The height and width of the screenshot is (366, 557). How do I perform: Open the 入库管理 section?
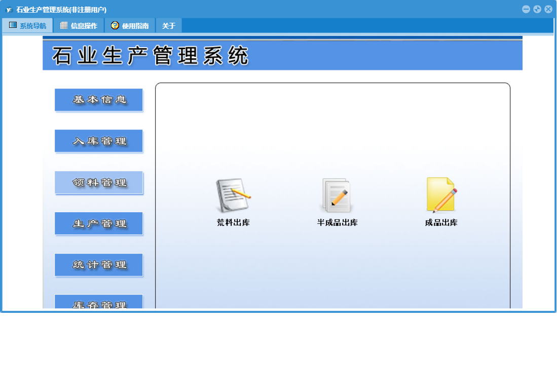99,141
